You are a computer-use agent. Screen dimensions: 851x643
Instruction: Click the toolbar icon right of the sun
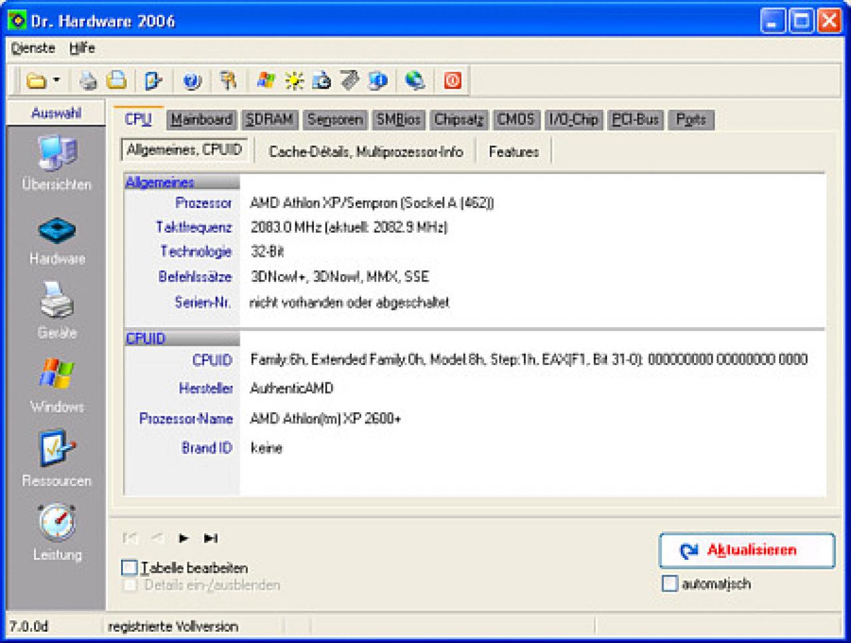(x=322, y=80)
